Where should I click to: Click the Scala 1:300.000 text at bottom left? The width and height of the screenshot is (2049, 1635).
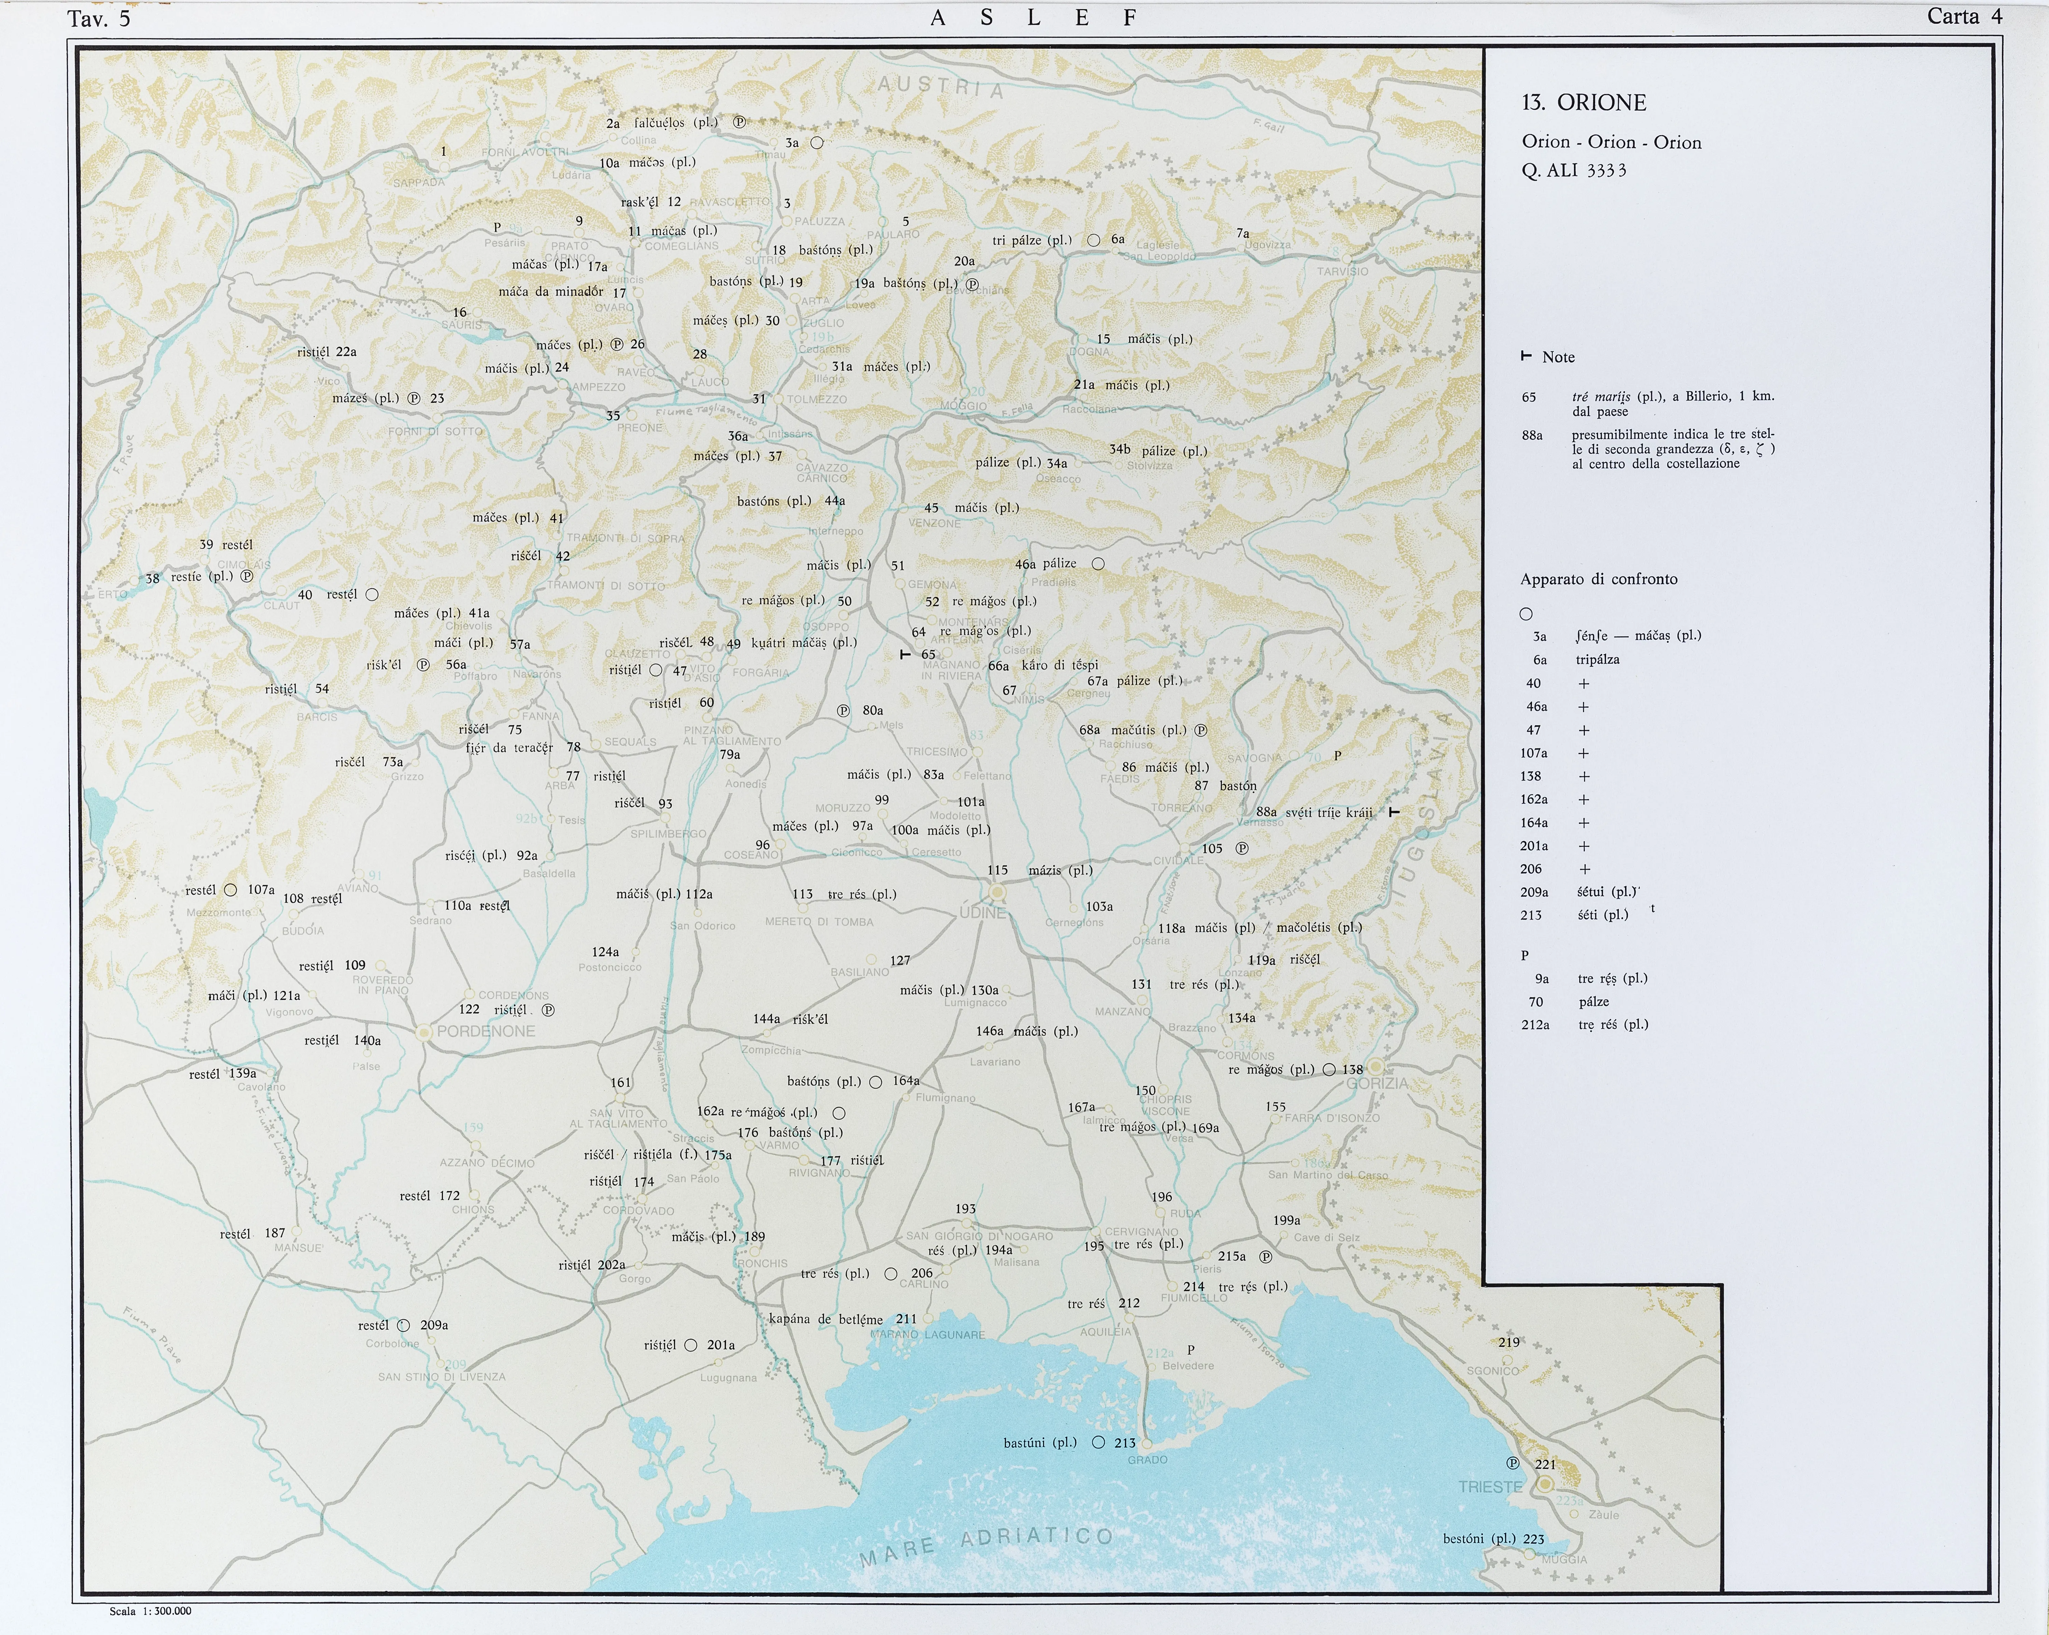coord(150,1611)
